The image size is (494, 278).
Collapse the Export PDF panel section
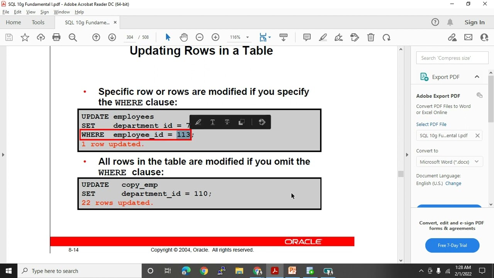tap(477, 77)
